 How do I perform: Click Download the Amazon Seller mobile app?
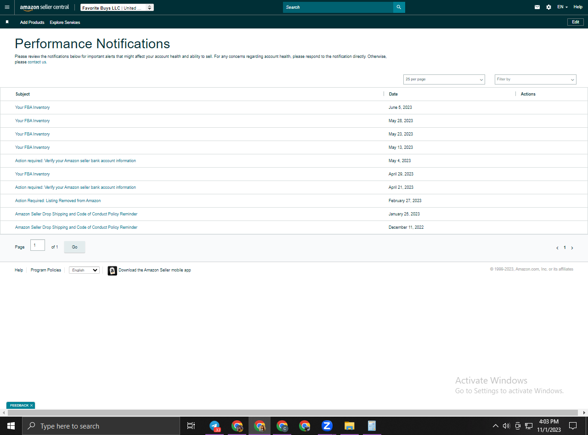(154, 270)
